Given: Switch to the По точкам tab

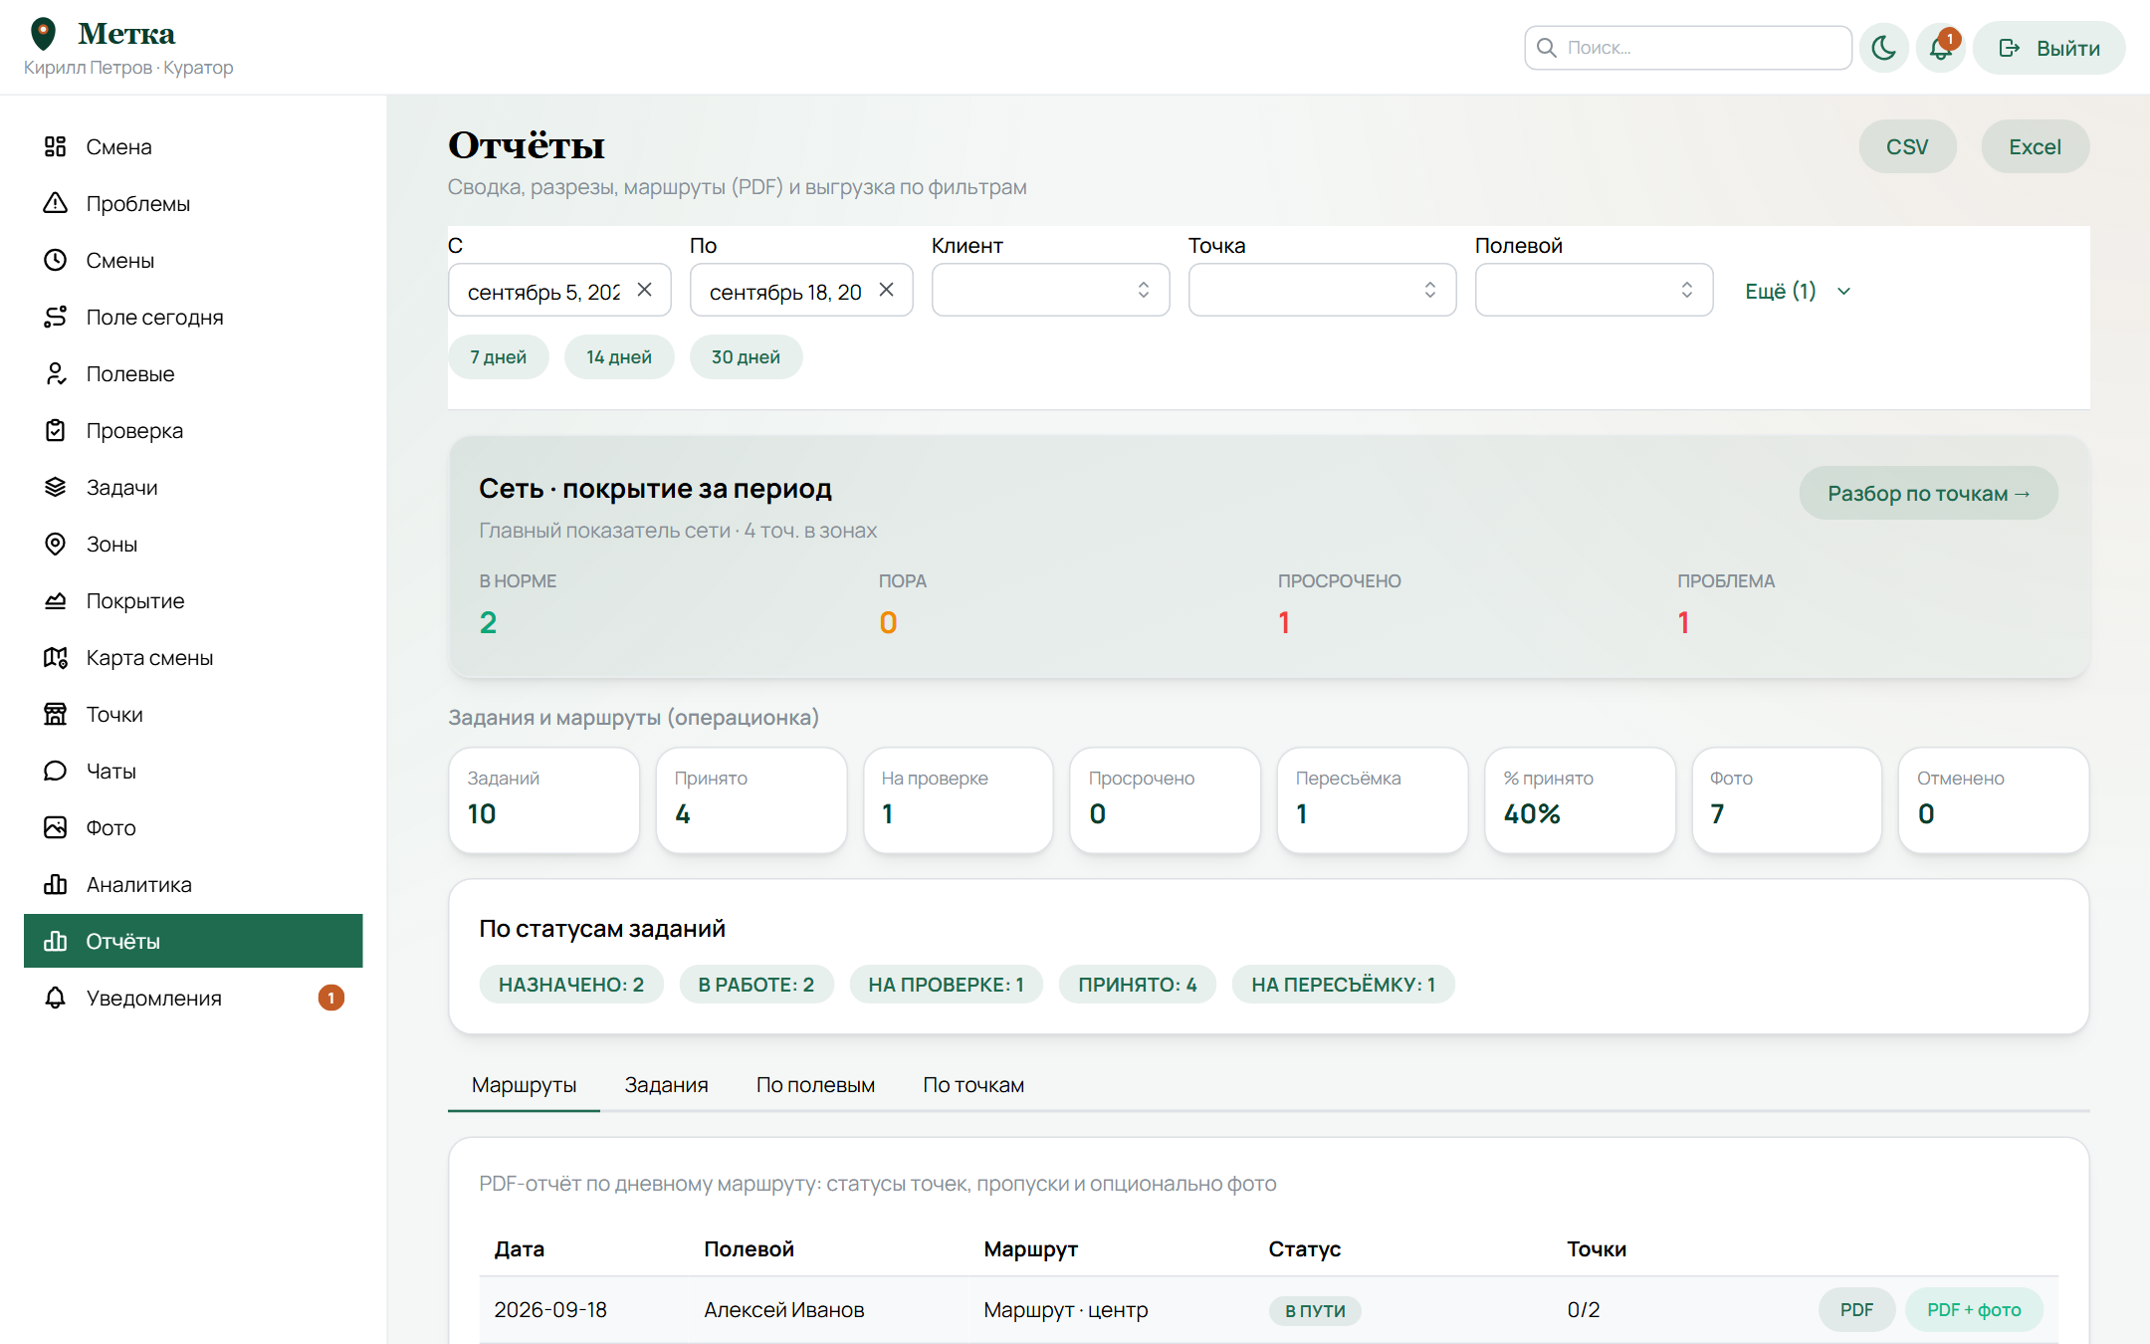Looking at the screenshot, I should [x=973, y=1085].
